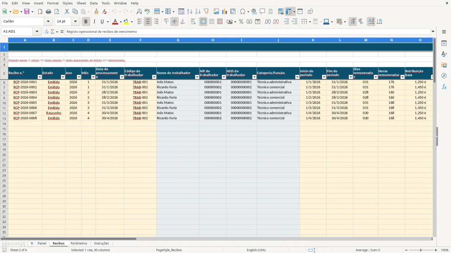The width and height of the screenshot is (451, 253).
Task: Open the Function Wizard in formula bar
Action: pyautogui.click(x=47, y=32)
